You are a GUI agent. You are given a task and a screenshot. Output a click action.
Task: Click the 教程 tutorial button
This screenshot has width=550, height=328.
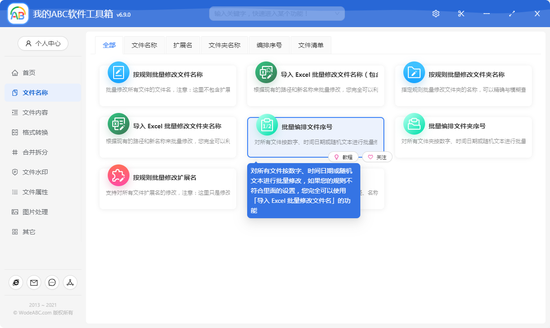point(343,157)
